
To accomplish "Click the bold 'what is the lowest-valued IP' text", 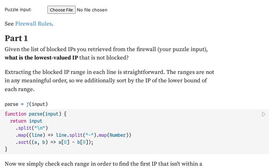I will point(41,57).
